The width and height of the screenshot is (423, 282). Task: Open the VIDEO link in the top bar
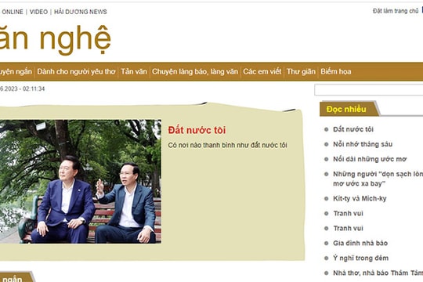(x=38, y=12)
